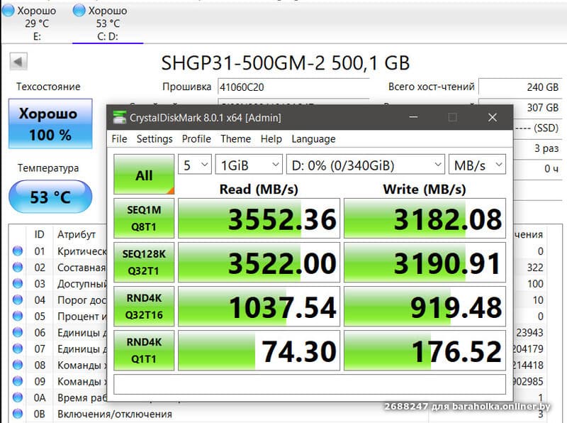Viewport: 567px width, 423px height.
Task: Click blue status orb for attribute 07
Action: [x=17, y=348]
